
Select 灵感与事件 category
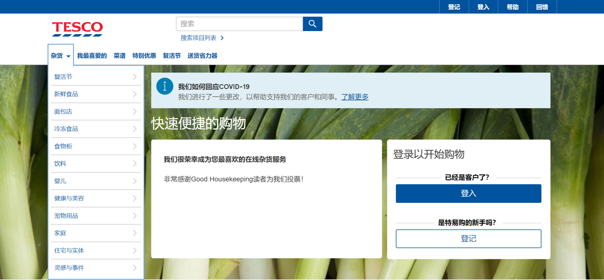pos(69,268)
